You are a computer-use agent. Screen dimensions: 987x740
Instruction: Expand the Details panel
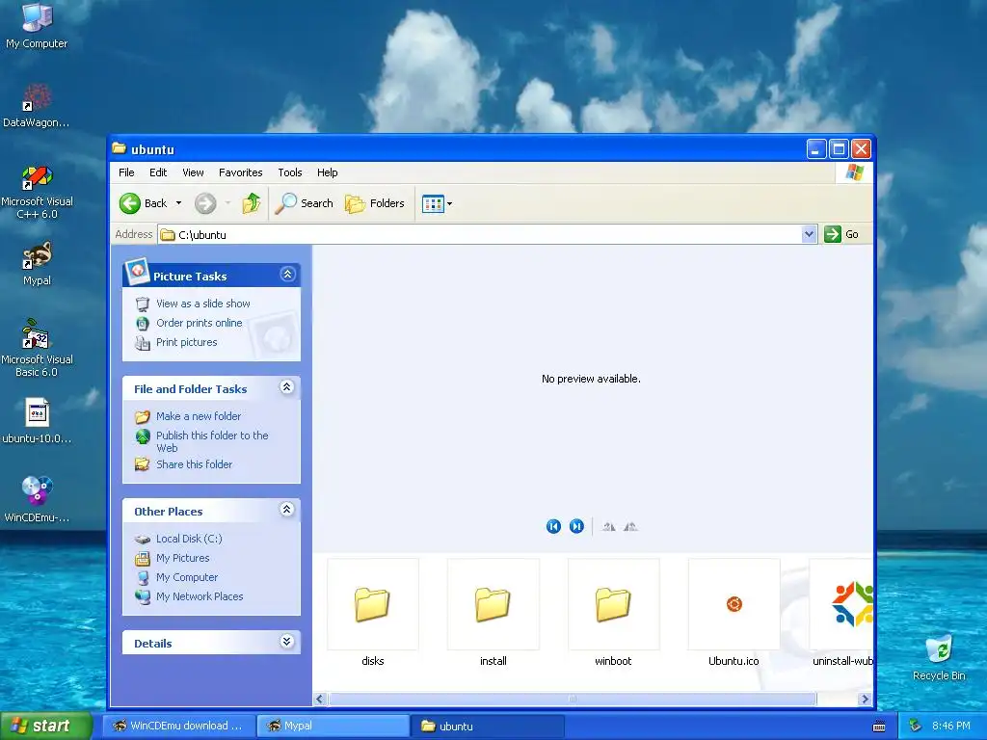click(x=287, y=641)
